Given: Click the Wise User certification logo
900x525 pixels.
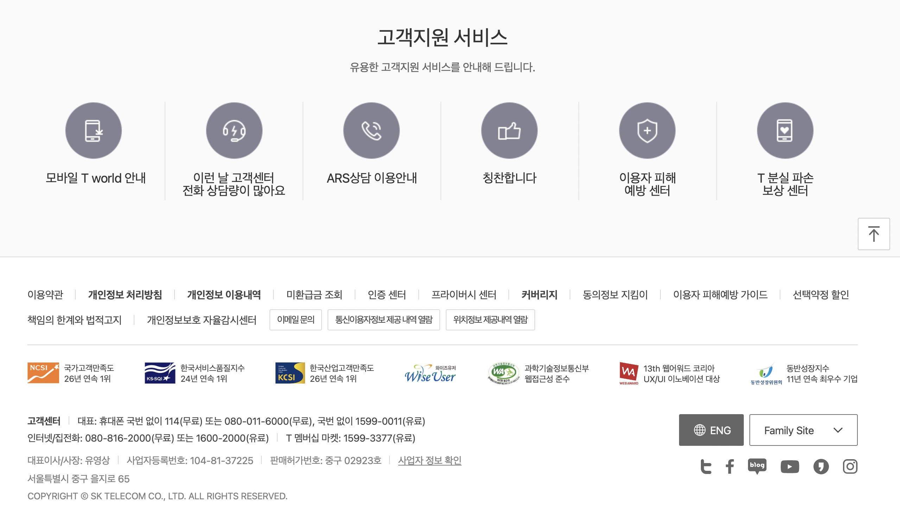Looking at the screenshot, I should click(x=430, y=373).
